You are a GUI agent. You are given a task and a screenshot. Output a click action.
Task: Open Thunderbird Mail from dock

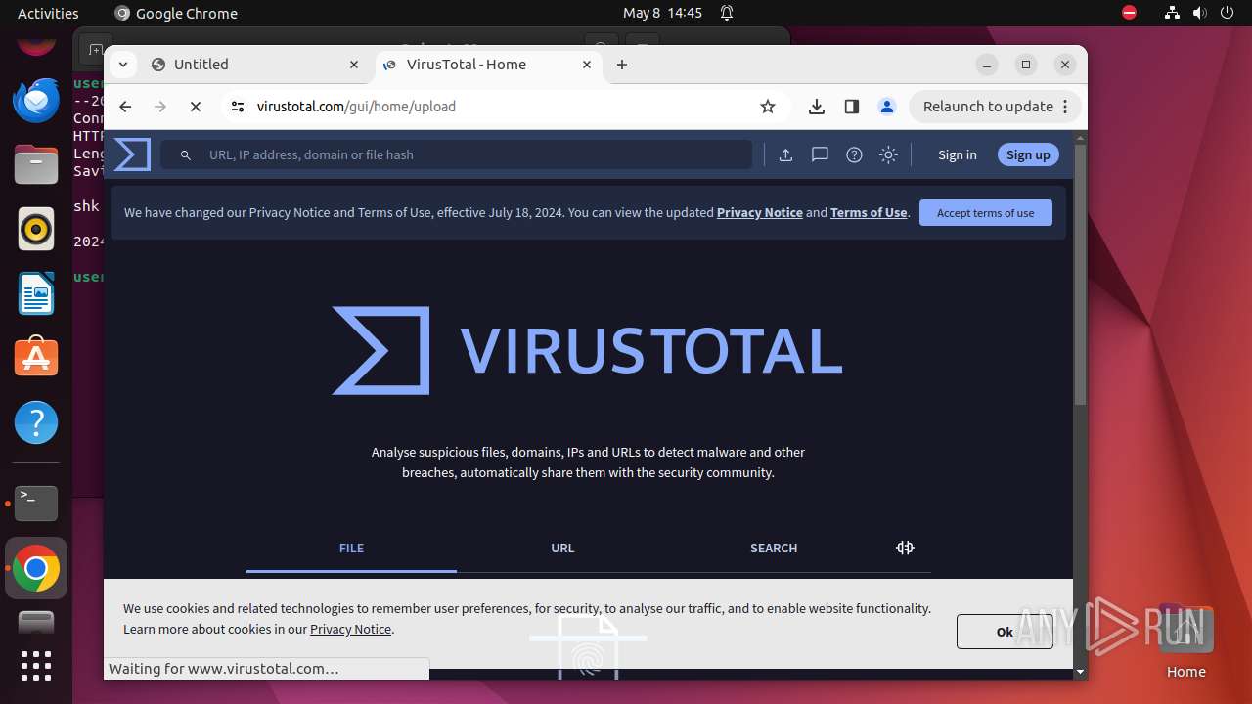coord(36,101)
